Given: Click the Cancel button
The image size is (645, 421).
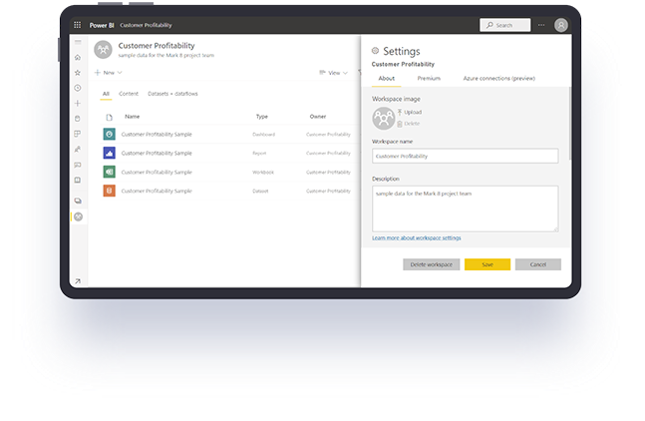Looking at the screenshot, I should [x=538, y=264].
